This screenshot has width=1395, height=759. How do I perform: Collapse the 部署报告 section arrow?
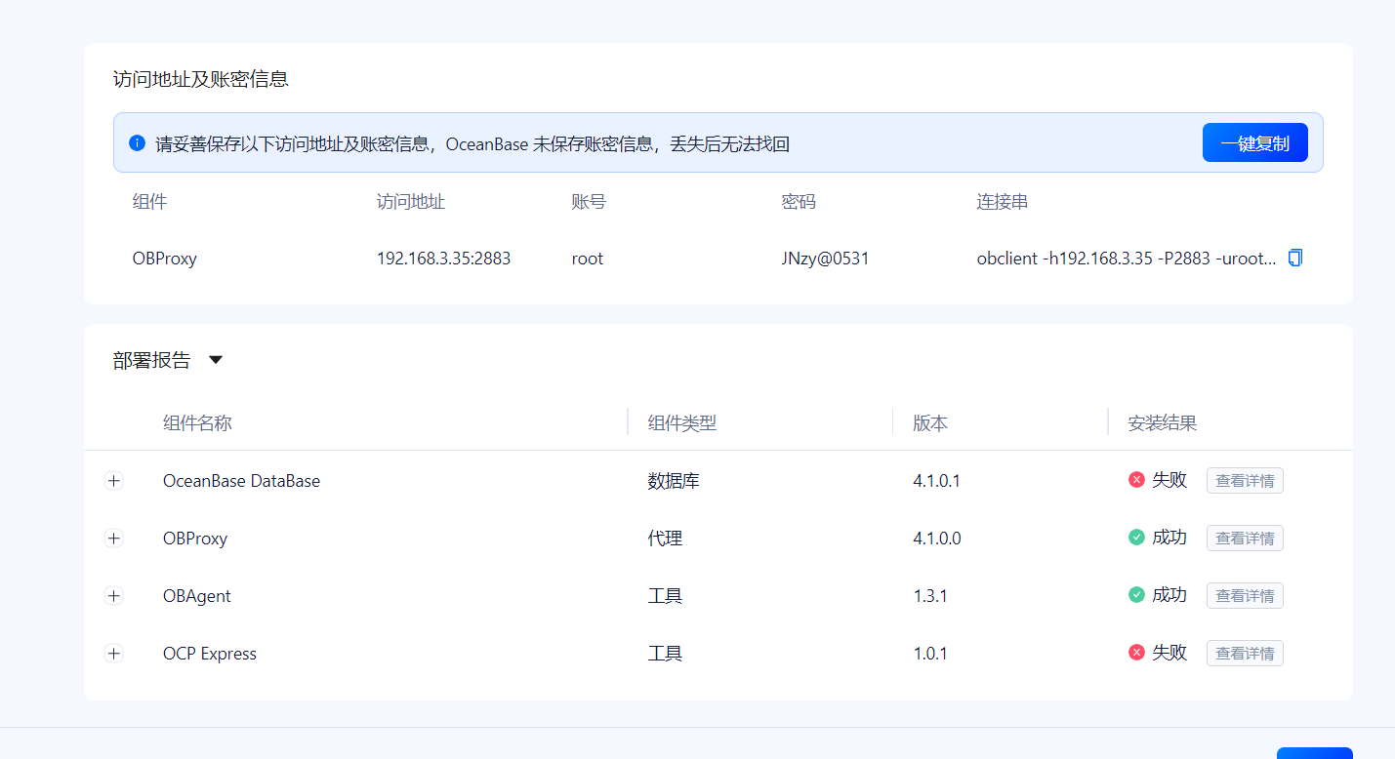(216, 360)
